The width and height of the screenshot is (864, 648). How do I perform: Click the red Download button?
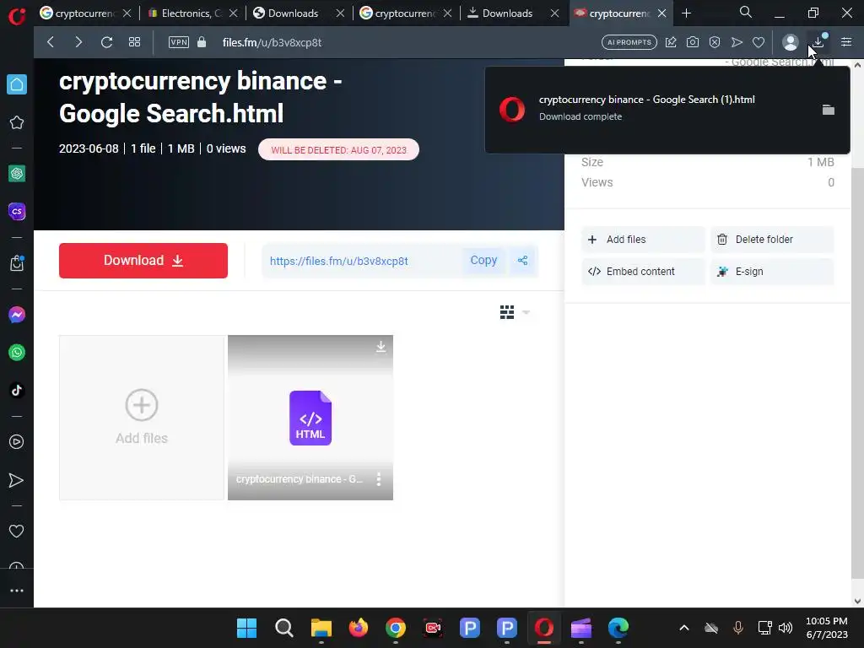(x=143, y=261)
